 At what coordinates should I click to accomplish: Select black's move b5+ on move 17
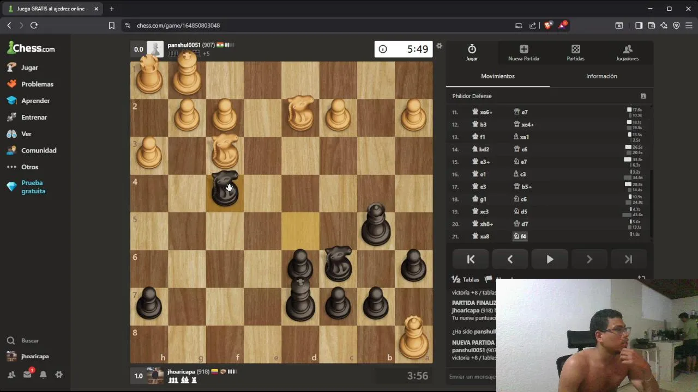pyautogui.click(x=522, y=187)
